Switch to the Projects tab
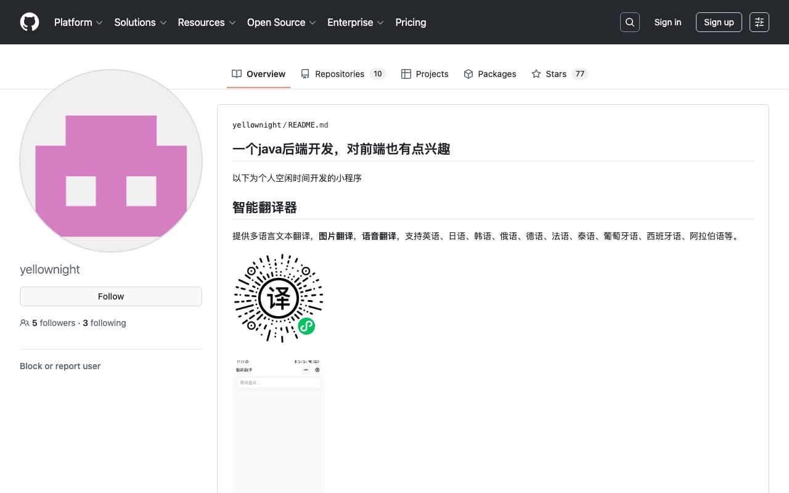 (425, 74)
